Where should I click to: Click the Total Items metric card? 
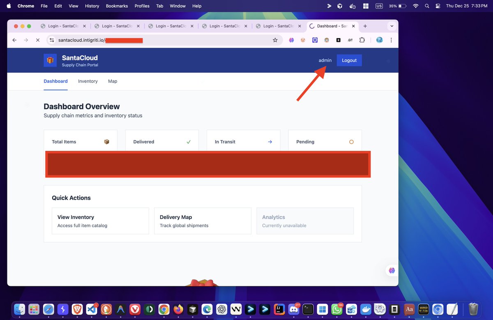[81, 141]
